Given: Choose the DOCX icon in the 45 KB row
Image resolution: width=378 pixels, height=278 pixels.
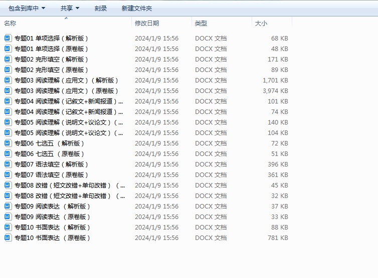Looking at the screenshot, I should 8,185.
